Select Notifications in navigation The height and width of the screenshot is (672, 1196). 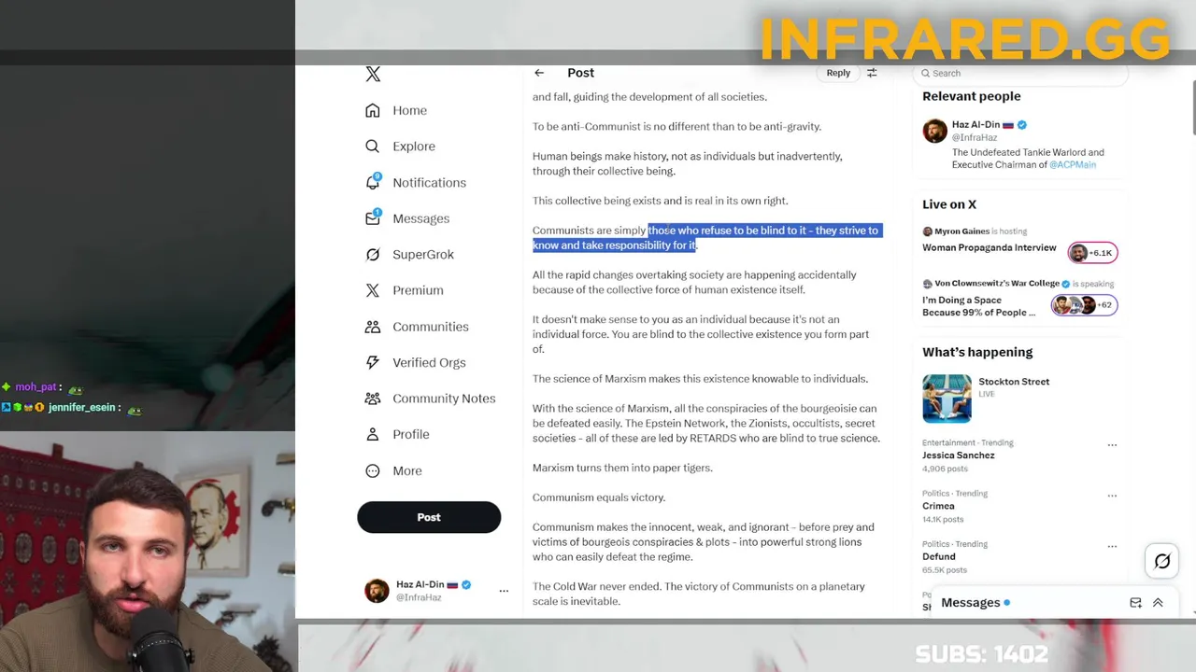429,183
